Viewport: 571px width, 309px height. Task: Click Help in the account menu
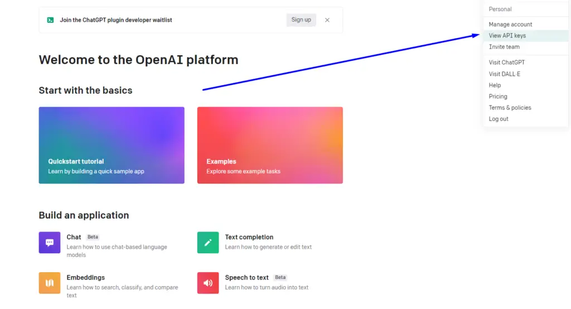(x=526, y=85)
